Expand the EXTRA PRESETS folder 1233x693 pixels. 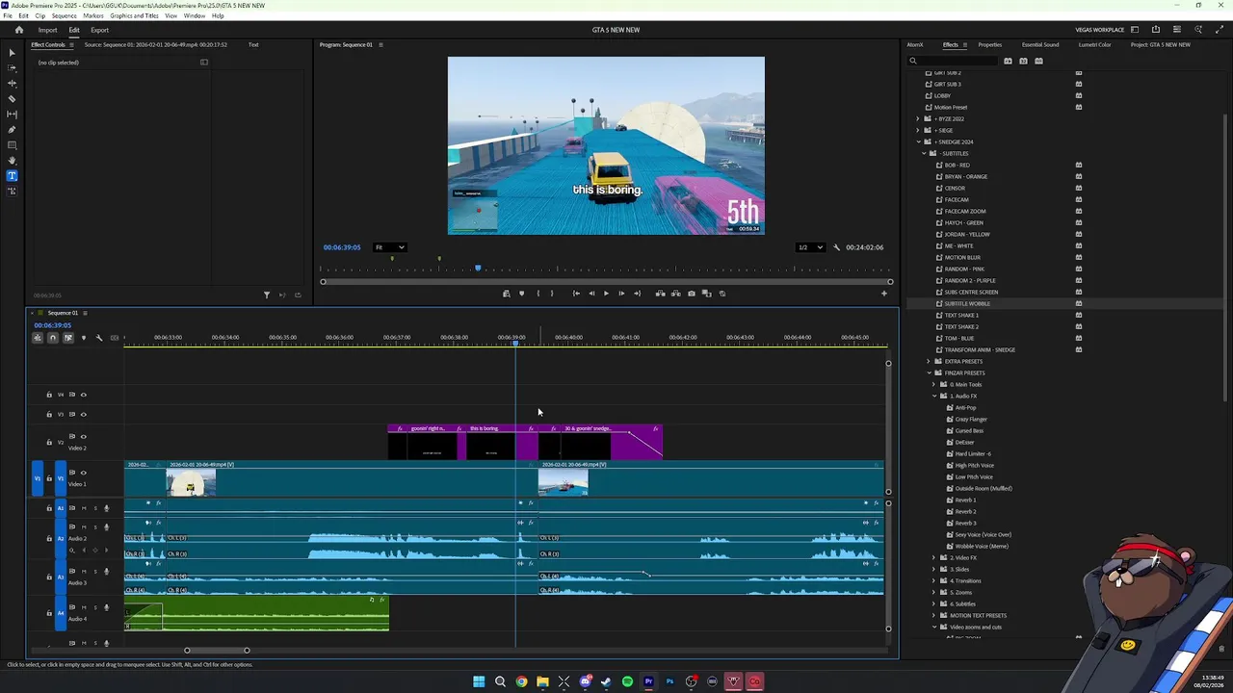click(929, 362)
